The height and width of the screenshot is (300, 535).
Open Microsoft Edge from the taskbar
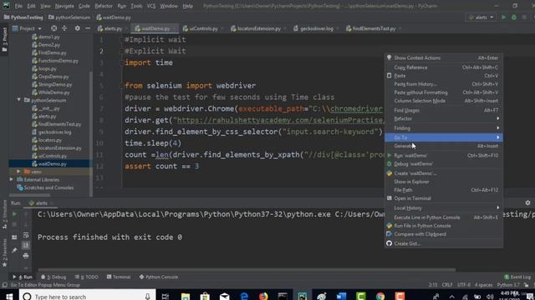click(x=244, y=297)
